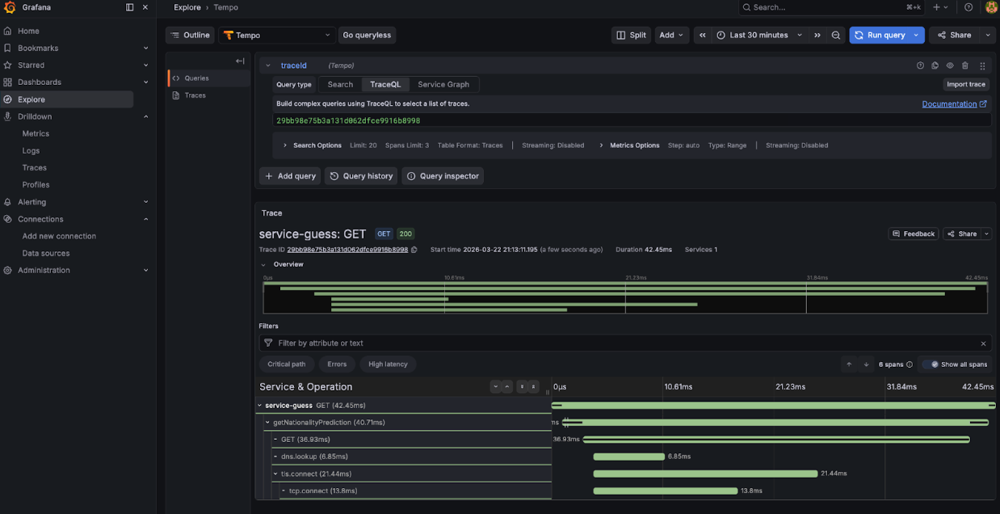Open Query history
The width and height of the screenshot is (1000, 514).
[x=361, y=175]
